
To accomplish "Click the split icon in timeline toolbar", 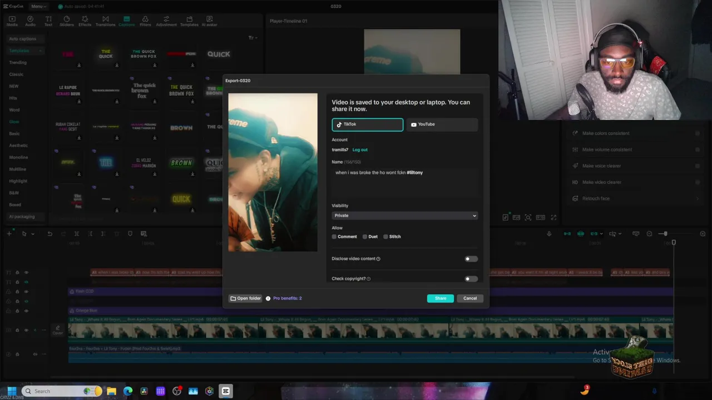I will coord(77,234).
